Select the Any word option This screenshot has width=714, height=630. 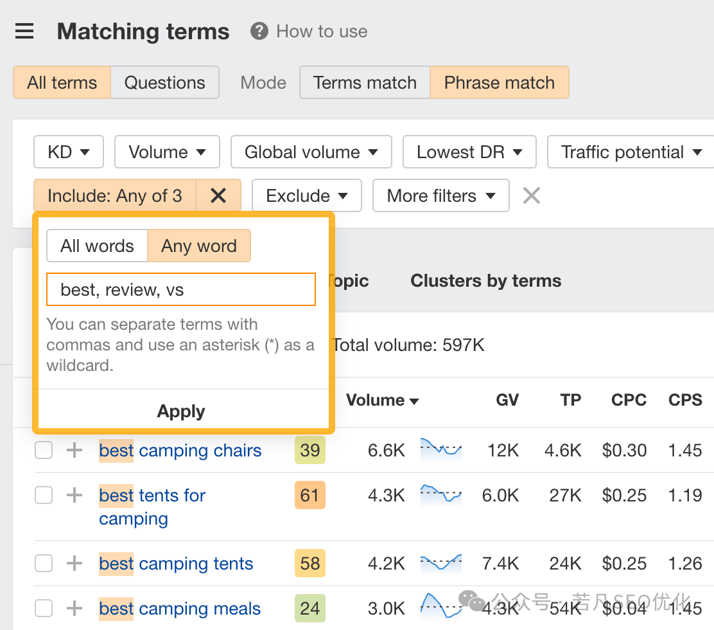(x=199, y=246)
